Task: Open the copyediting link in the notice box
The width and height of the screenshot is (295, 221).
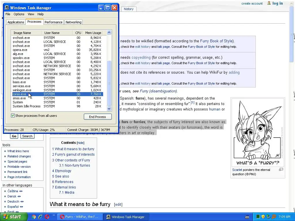Action: (141, 58)
